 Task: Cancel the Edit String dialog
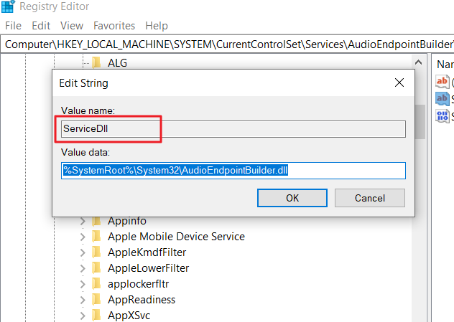click(x=370, y=198)
